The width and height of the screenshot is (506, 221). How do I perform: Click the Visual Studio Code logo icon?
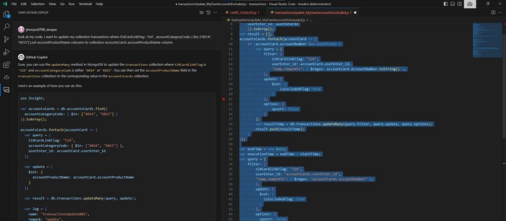pyautogui.click(x=4, y=4)
